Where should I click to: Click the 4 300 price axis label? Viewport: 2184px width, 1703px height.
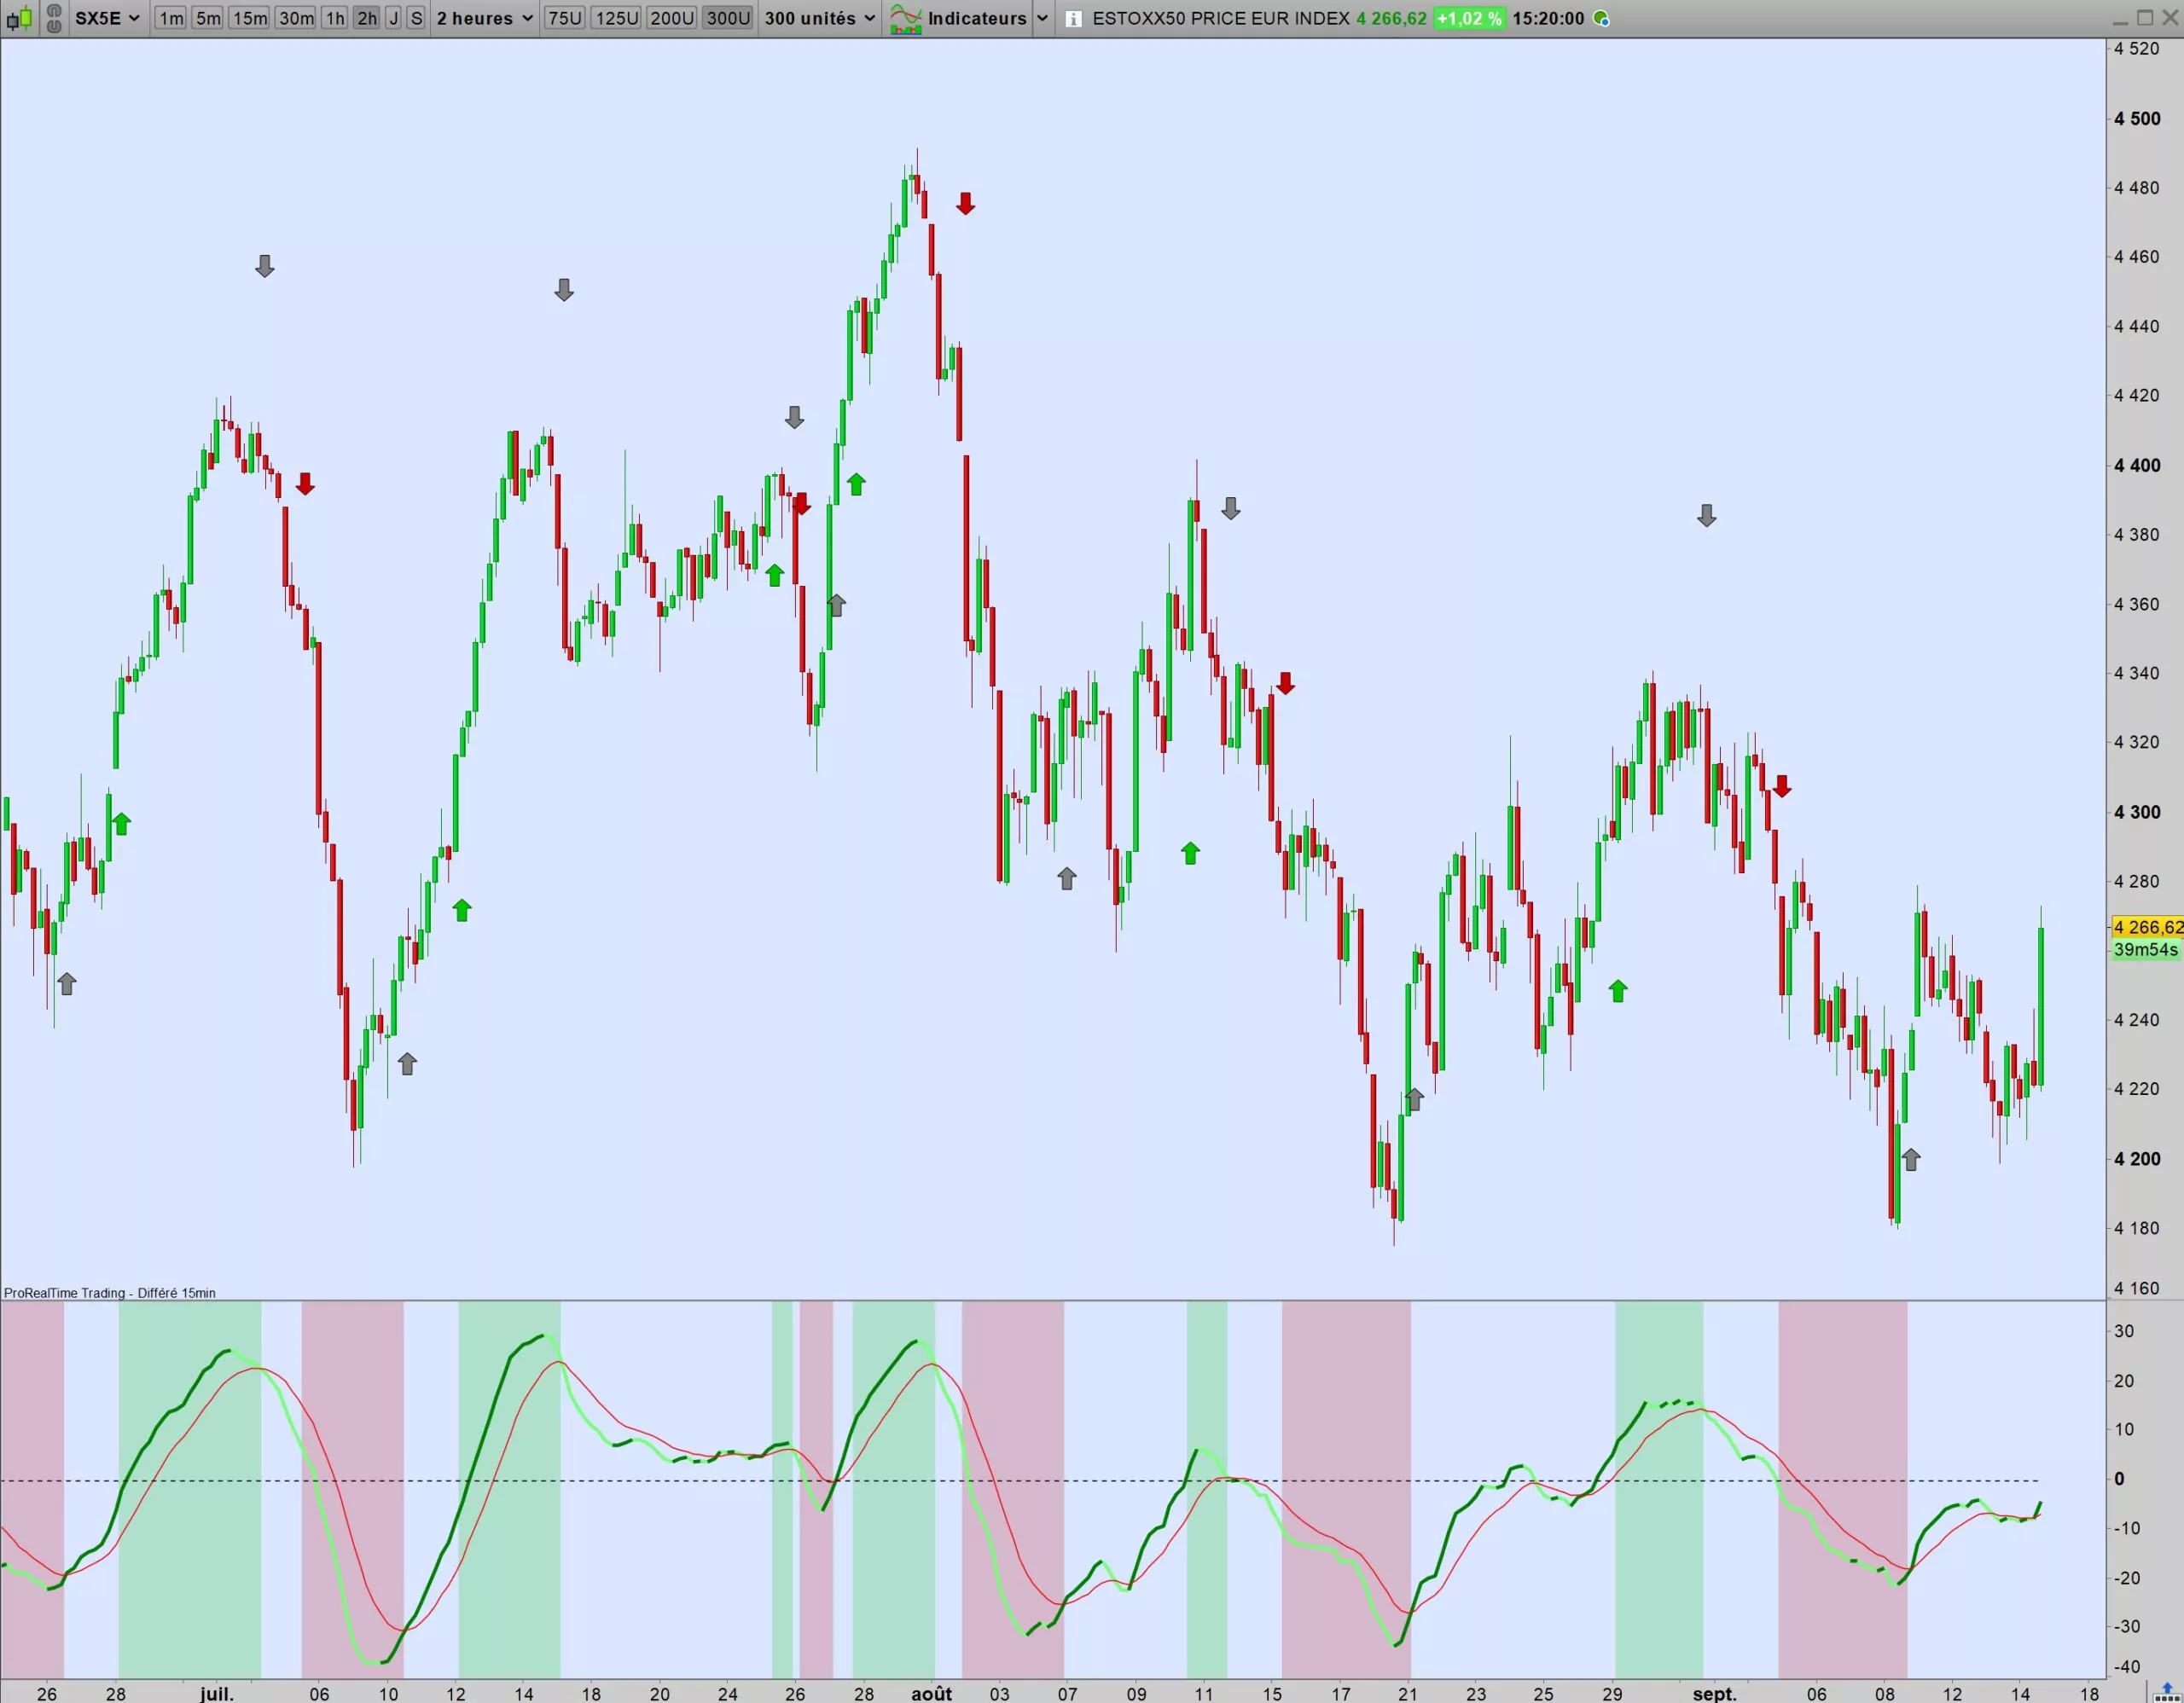click(x=2137, y=813)
